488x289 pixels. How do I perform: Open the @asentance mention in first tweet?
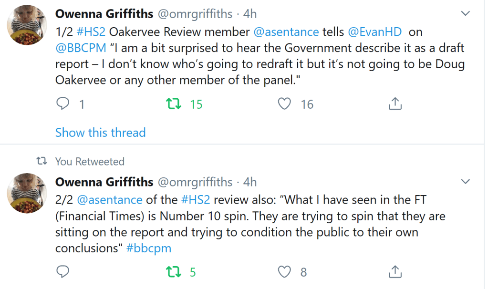pyautogui.click(x=286, y=32)
